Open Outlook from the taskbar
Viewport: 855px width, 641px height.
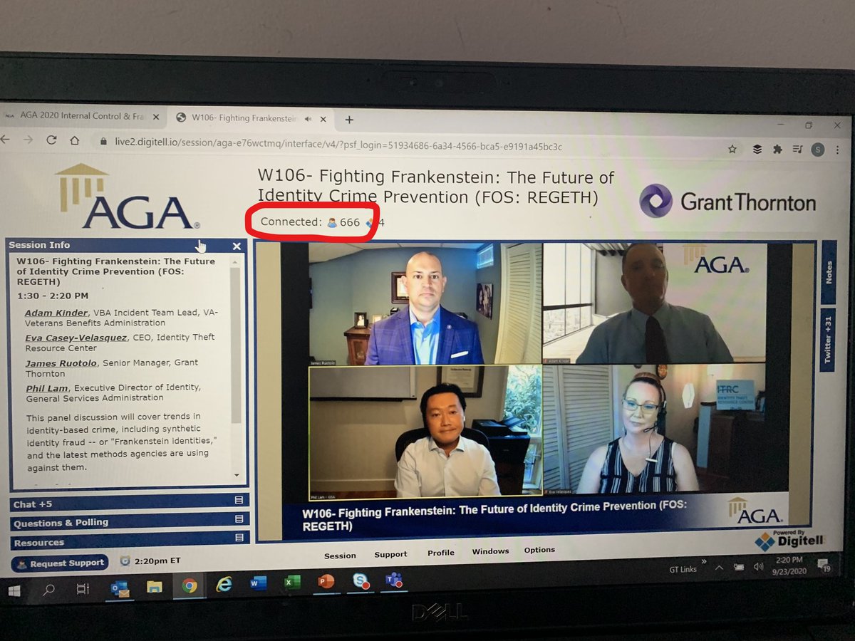(119, 588)
